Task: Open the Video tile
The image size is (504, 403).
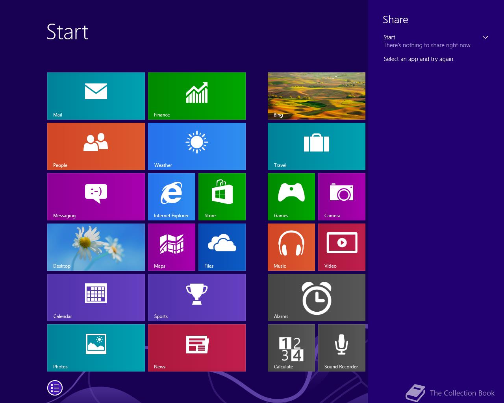Action: click(x=342, y=247)
